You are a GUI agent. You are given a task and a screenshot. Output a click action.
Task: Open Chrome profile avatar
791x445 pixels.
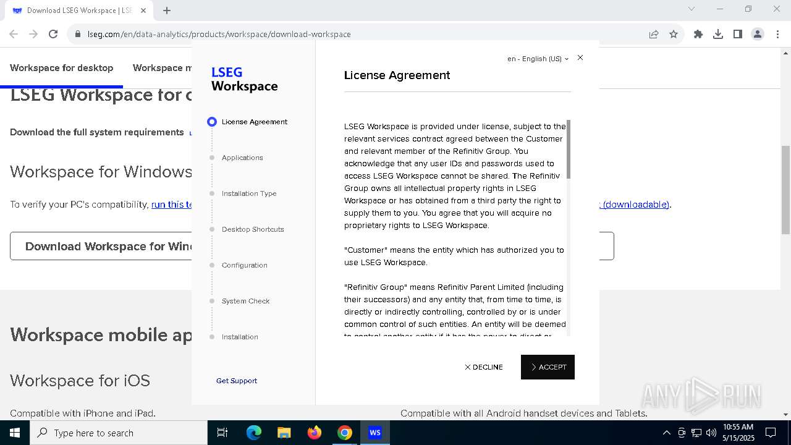[x=758, y=34]
